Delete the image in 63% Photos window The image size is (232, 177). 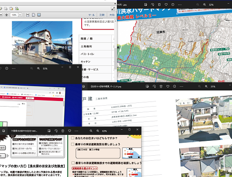(63, 131)
